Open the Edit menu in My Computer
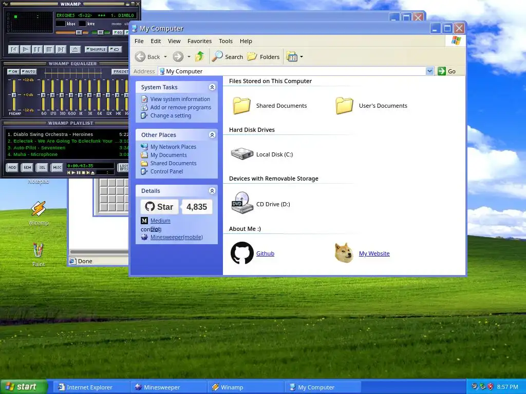This screenshot has height=394, width=526. coord(156,41)
